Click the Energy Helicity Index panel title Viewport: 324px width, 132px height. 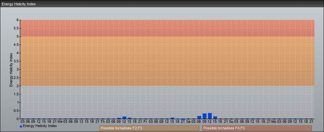pyautogui.click(x=19, y=4)
